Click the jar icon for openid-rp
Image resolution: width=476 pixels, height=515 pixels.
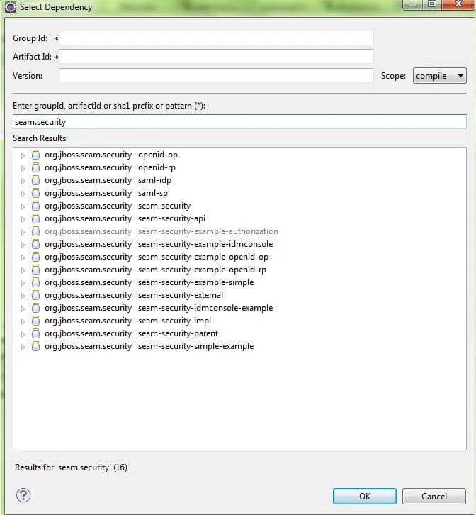tap(35, 167)
